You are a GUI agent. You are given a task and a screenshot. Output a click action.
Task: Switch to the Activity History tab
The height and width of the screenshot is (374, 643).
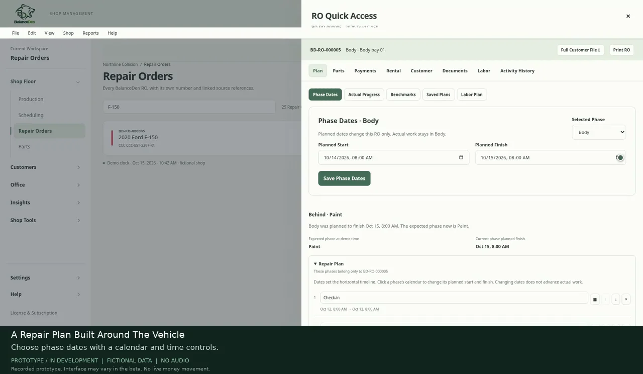pos(517,71)
